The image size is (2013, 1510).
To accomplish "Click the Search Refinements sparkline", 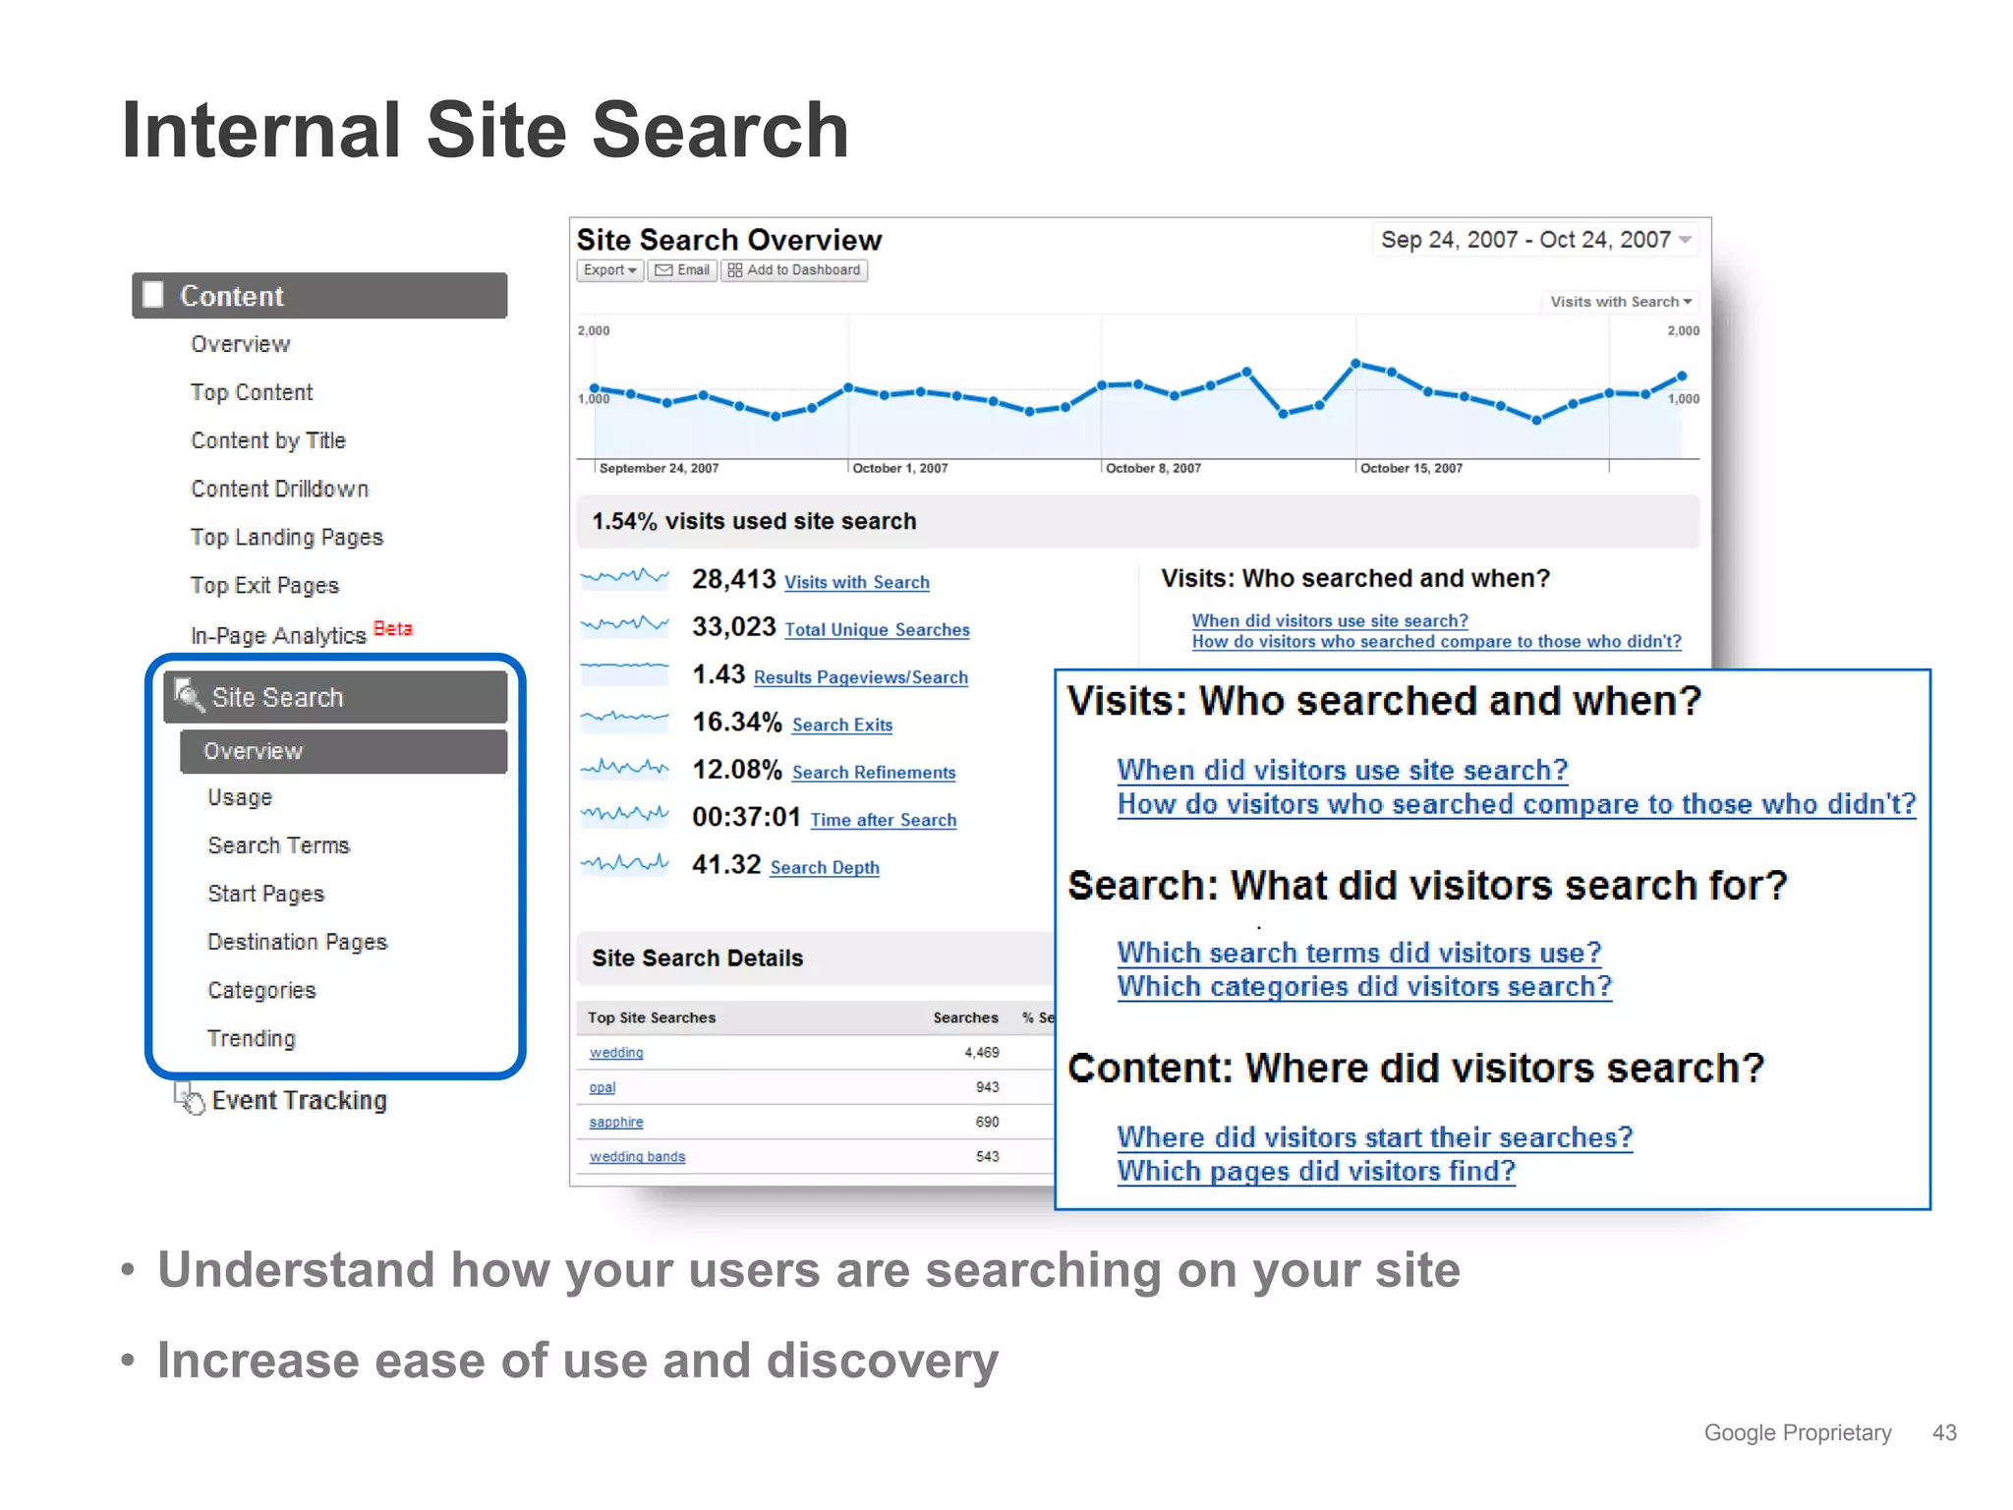I will pos(624,769).
